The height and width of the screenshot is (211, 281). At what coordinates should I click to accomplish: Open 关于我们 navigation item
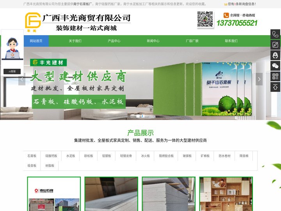(x=75, y=41)
